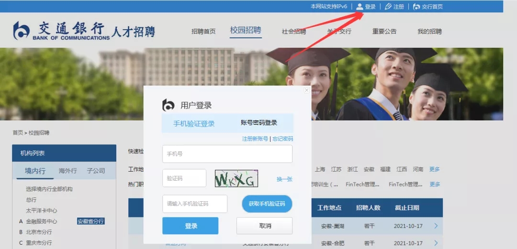This screenshot has width=517, height=249.
Task: Click the 截止日期 column header
Action: click(x=407, y=208)
